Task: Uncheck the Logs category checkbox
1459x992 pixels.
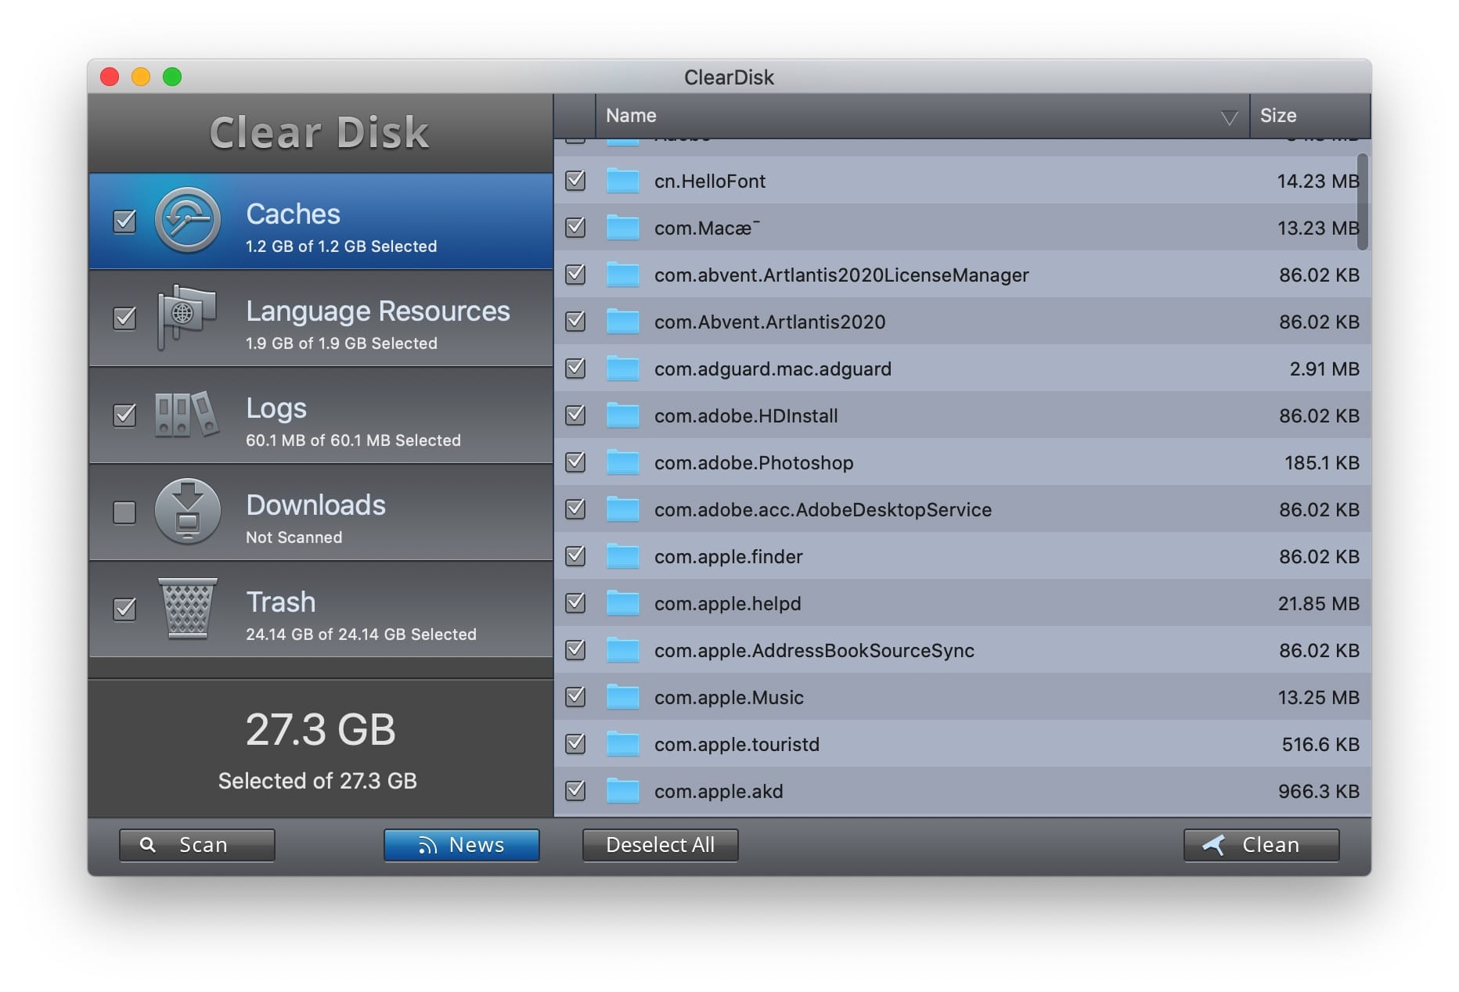Action: [124, 415]
